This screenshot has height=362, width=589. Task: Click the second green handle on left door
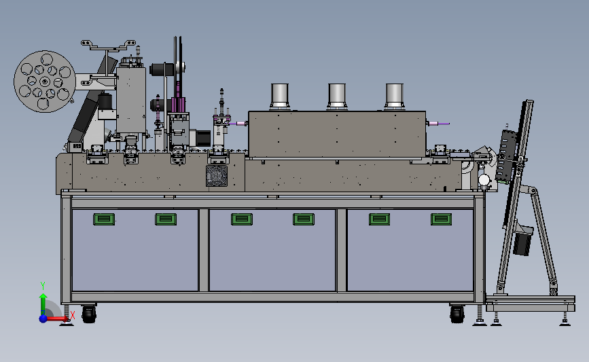click(x=166, y=219)
